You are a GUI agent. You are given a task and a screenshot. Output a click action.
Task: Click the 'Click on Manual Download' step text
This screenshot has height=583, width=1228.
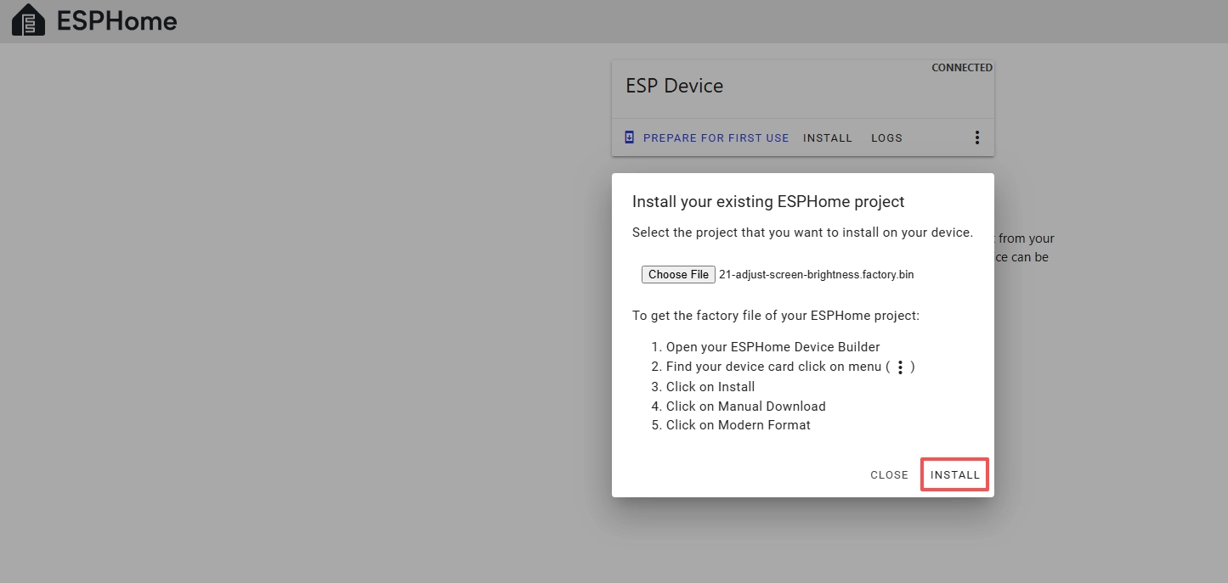745,406
